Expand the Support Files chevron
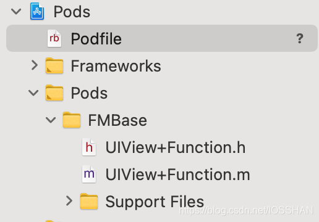 tap(69, 201)
